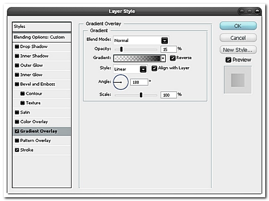Select the Bevel and Emboss label

(38, 84)
